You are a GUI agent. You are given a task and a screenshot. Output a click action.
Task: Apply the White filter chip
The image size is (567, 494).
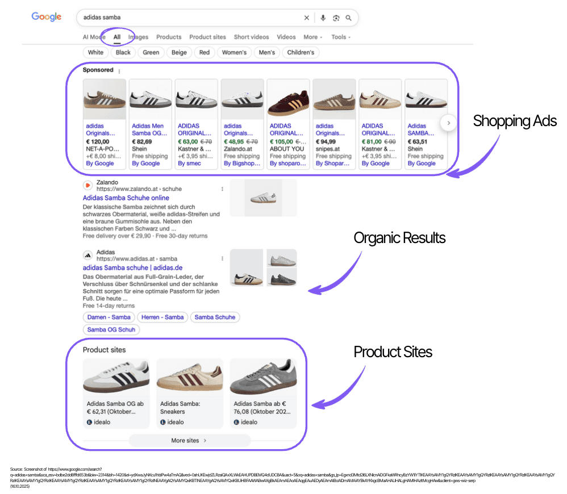[95, 52]
